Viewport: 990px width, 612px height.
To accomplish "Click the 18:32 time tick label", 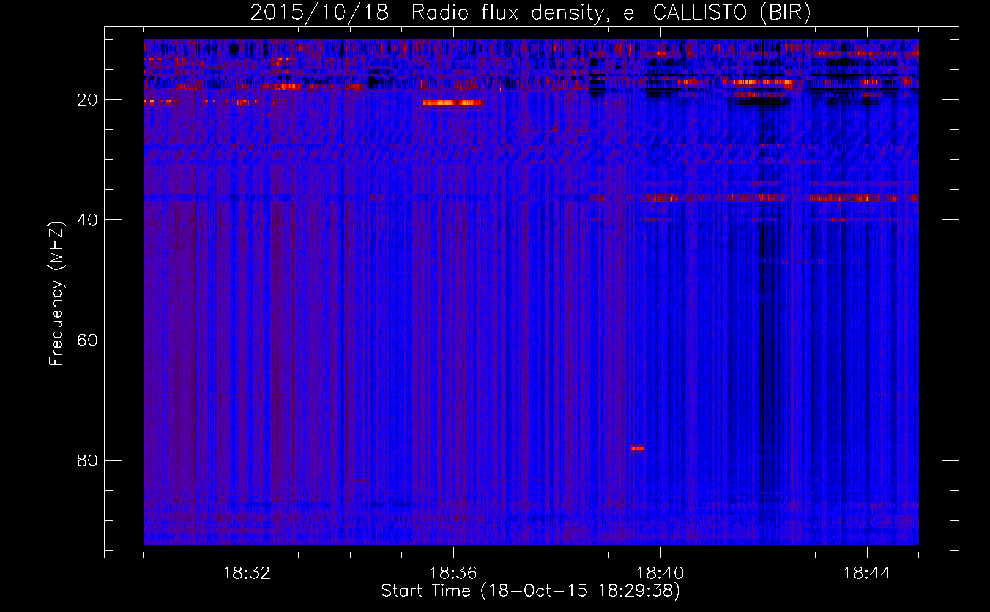I will 247,573.
